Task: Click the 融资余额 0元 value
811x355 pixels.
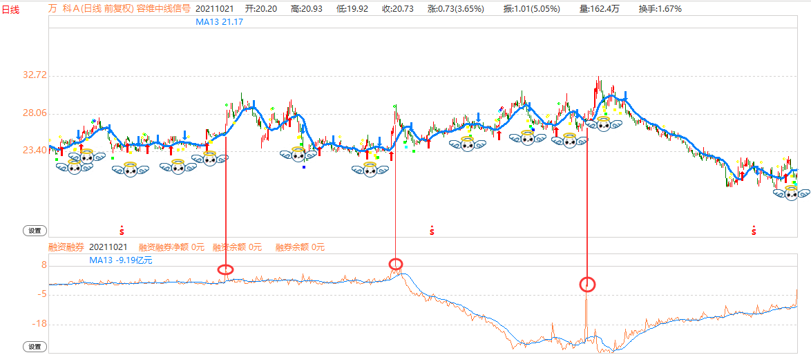Action: 238,247
